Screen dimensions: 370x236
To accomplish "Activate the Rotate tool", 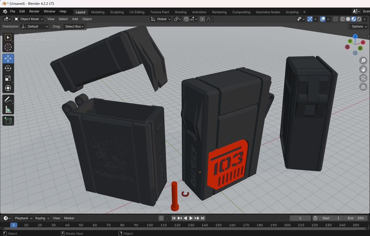I will click(x=8, y=69).
